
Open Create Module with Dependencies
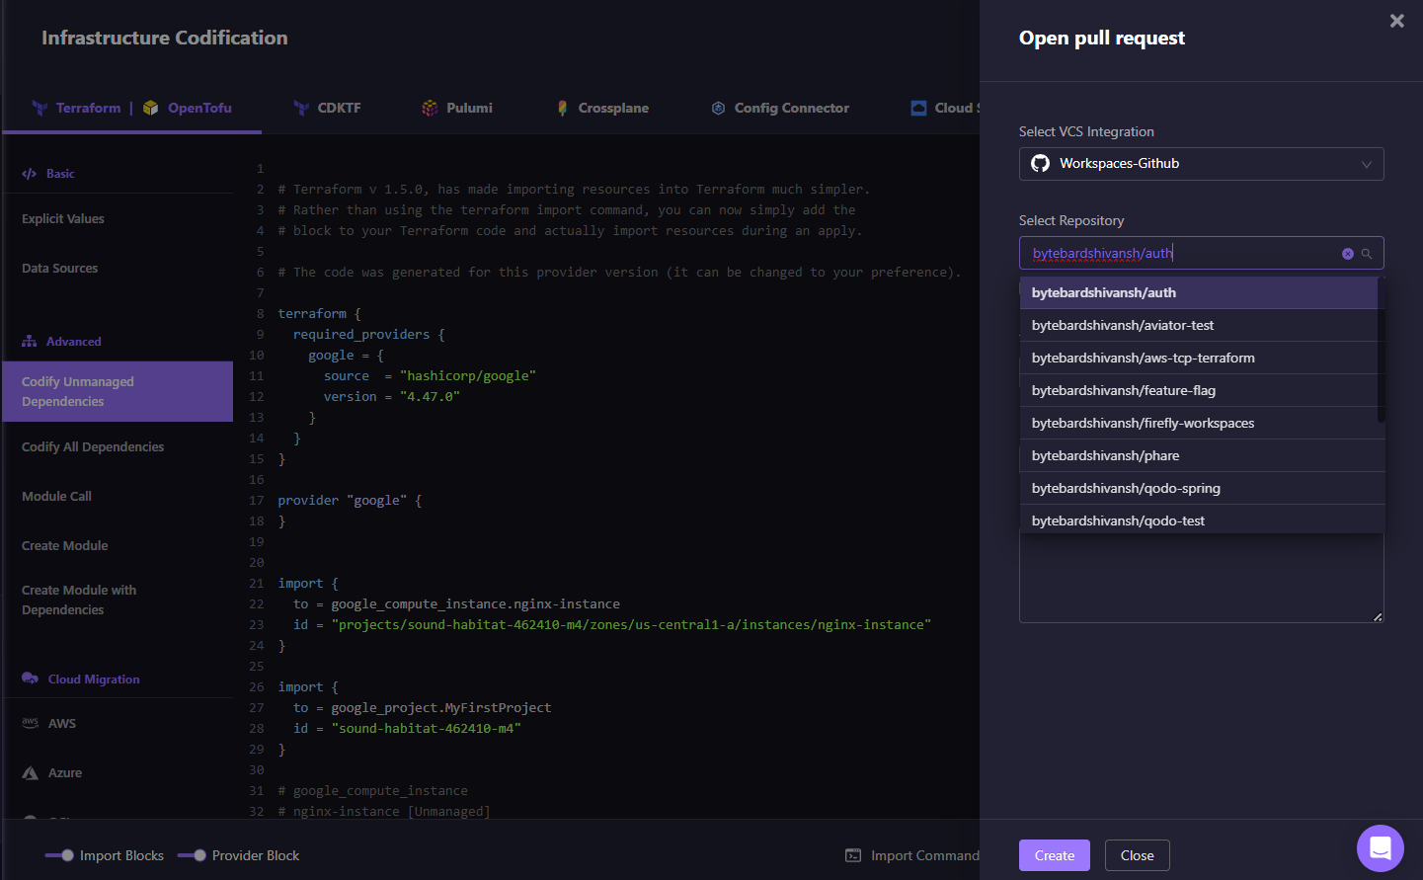(79, 600)
